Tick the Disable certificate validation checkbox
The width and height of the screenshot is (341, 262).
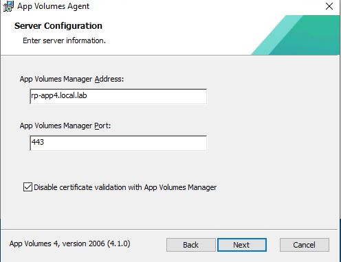27,187
